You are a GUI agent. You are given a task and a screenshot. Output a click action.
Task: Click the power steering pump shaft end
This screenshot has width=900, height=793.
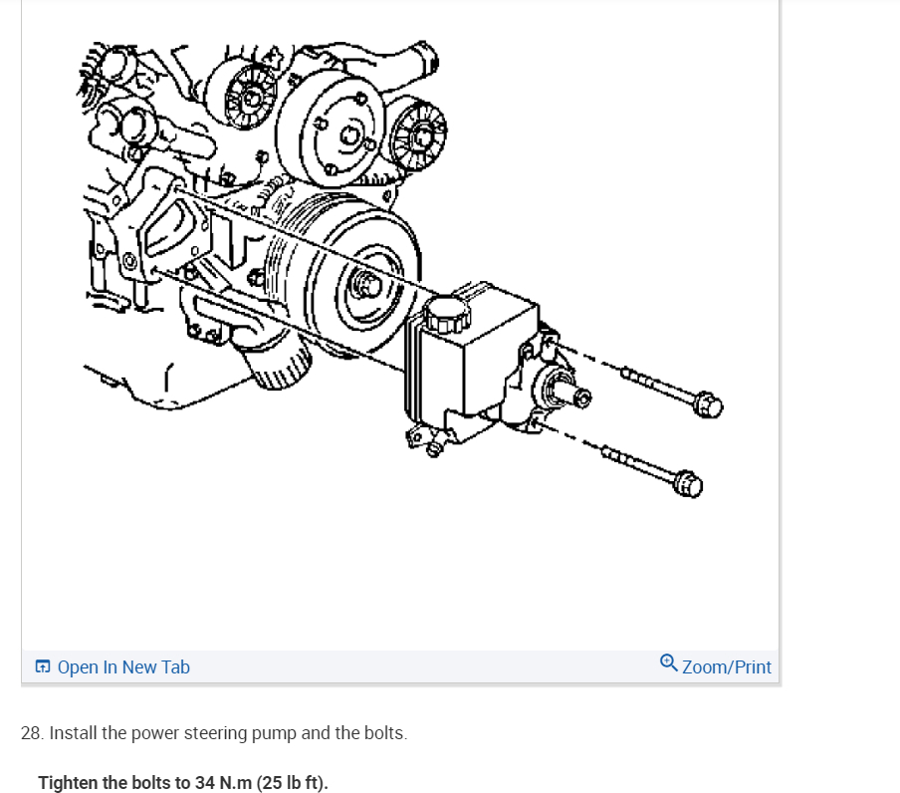[x=569, y=394]
